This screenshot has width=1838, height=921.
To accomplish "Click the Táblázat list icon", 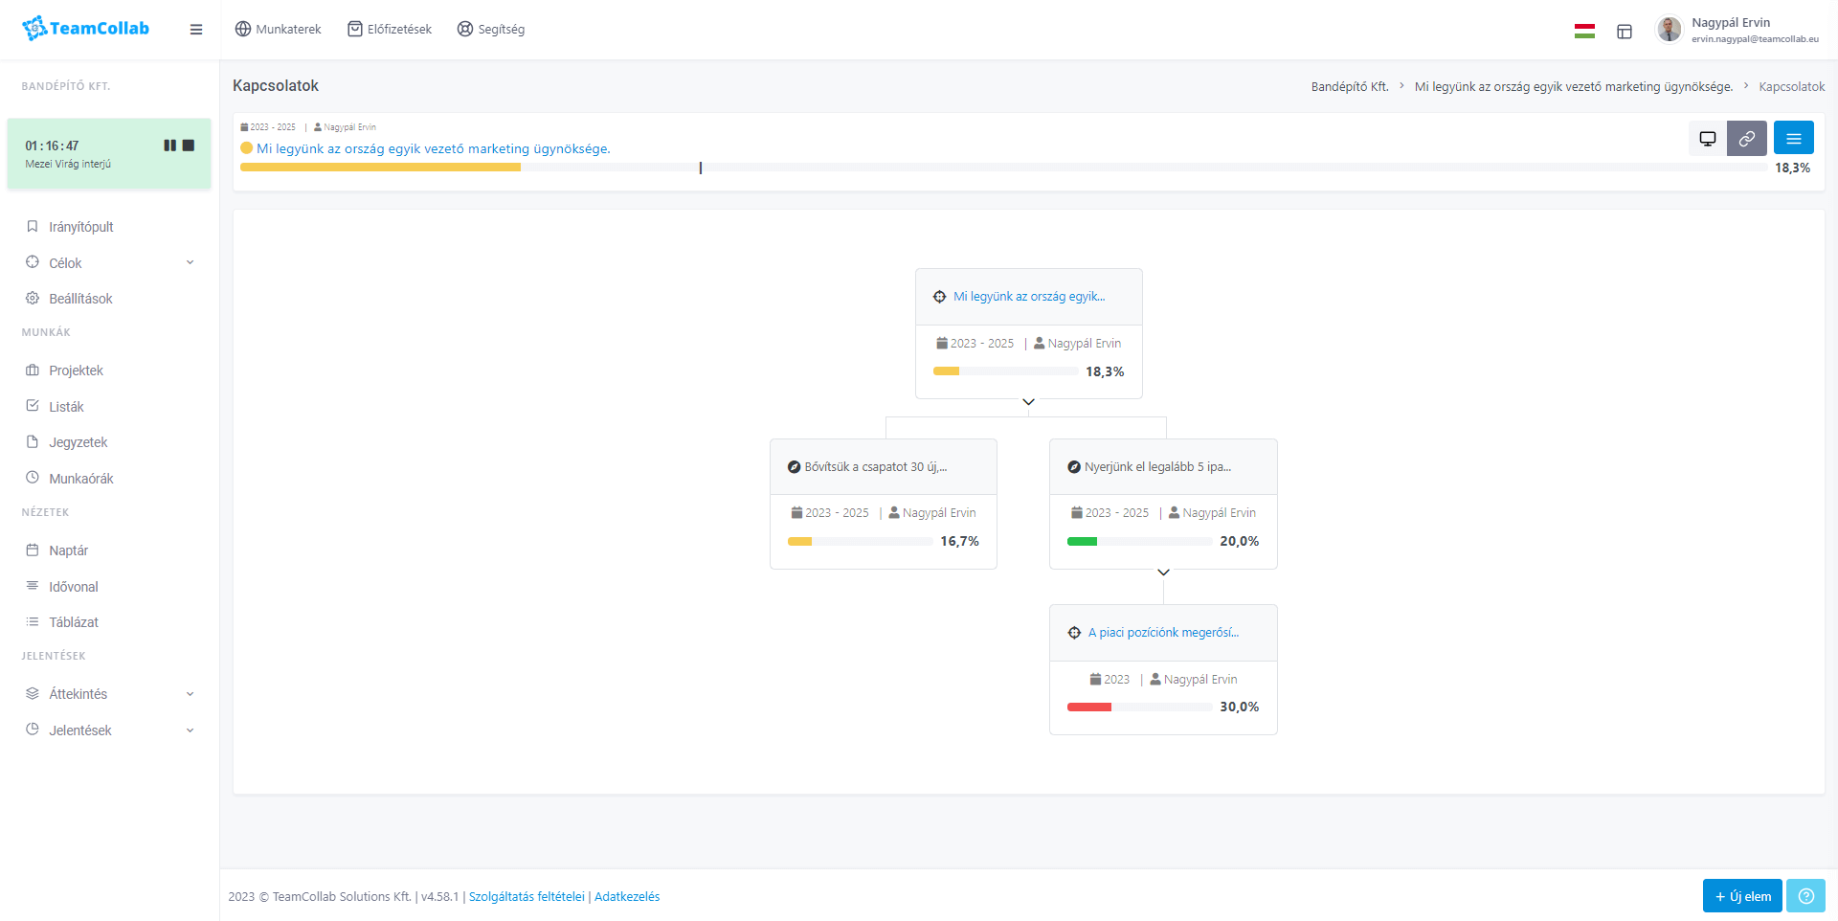I will (x=33, y=622).
